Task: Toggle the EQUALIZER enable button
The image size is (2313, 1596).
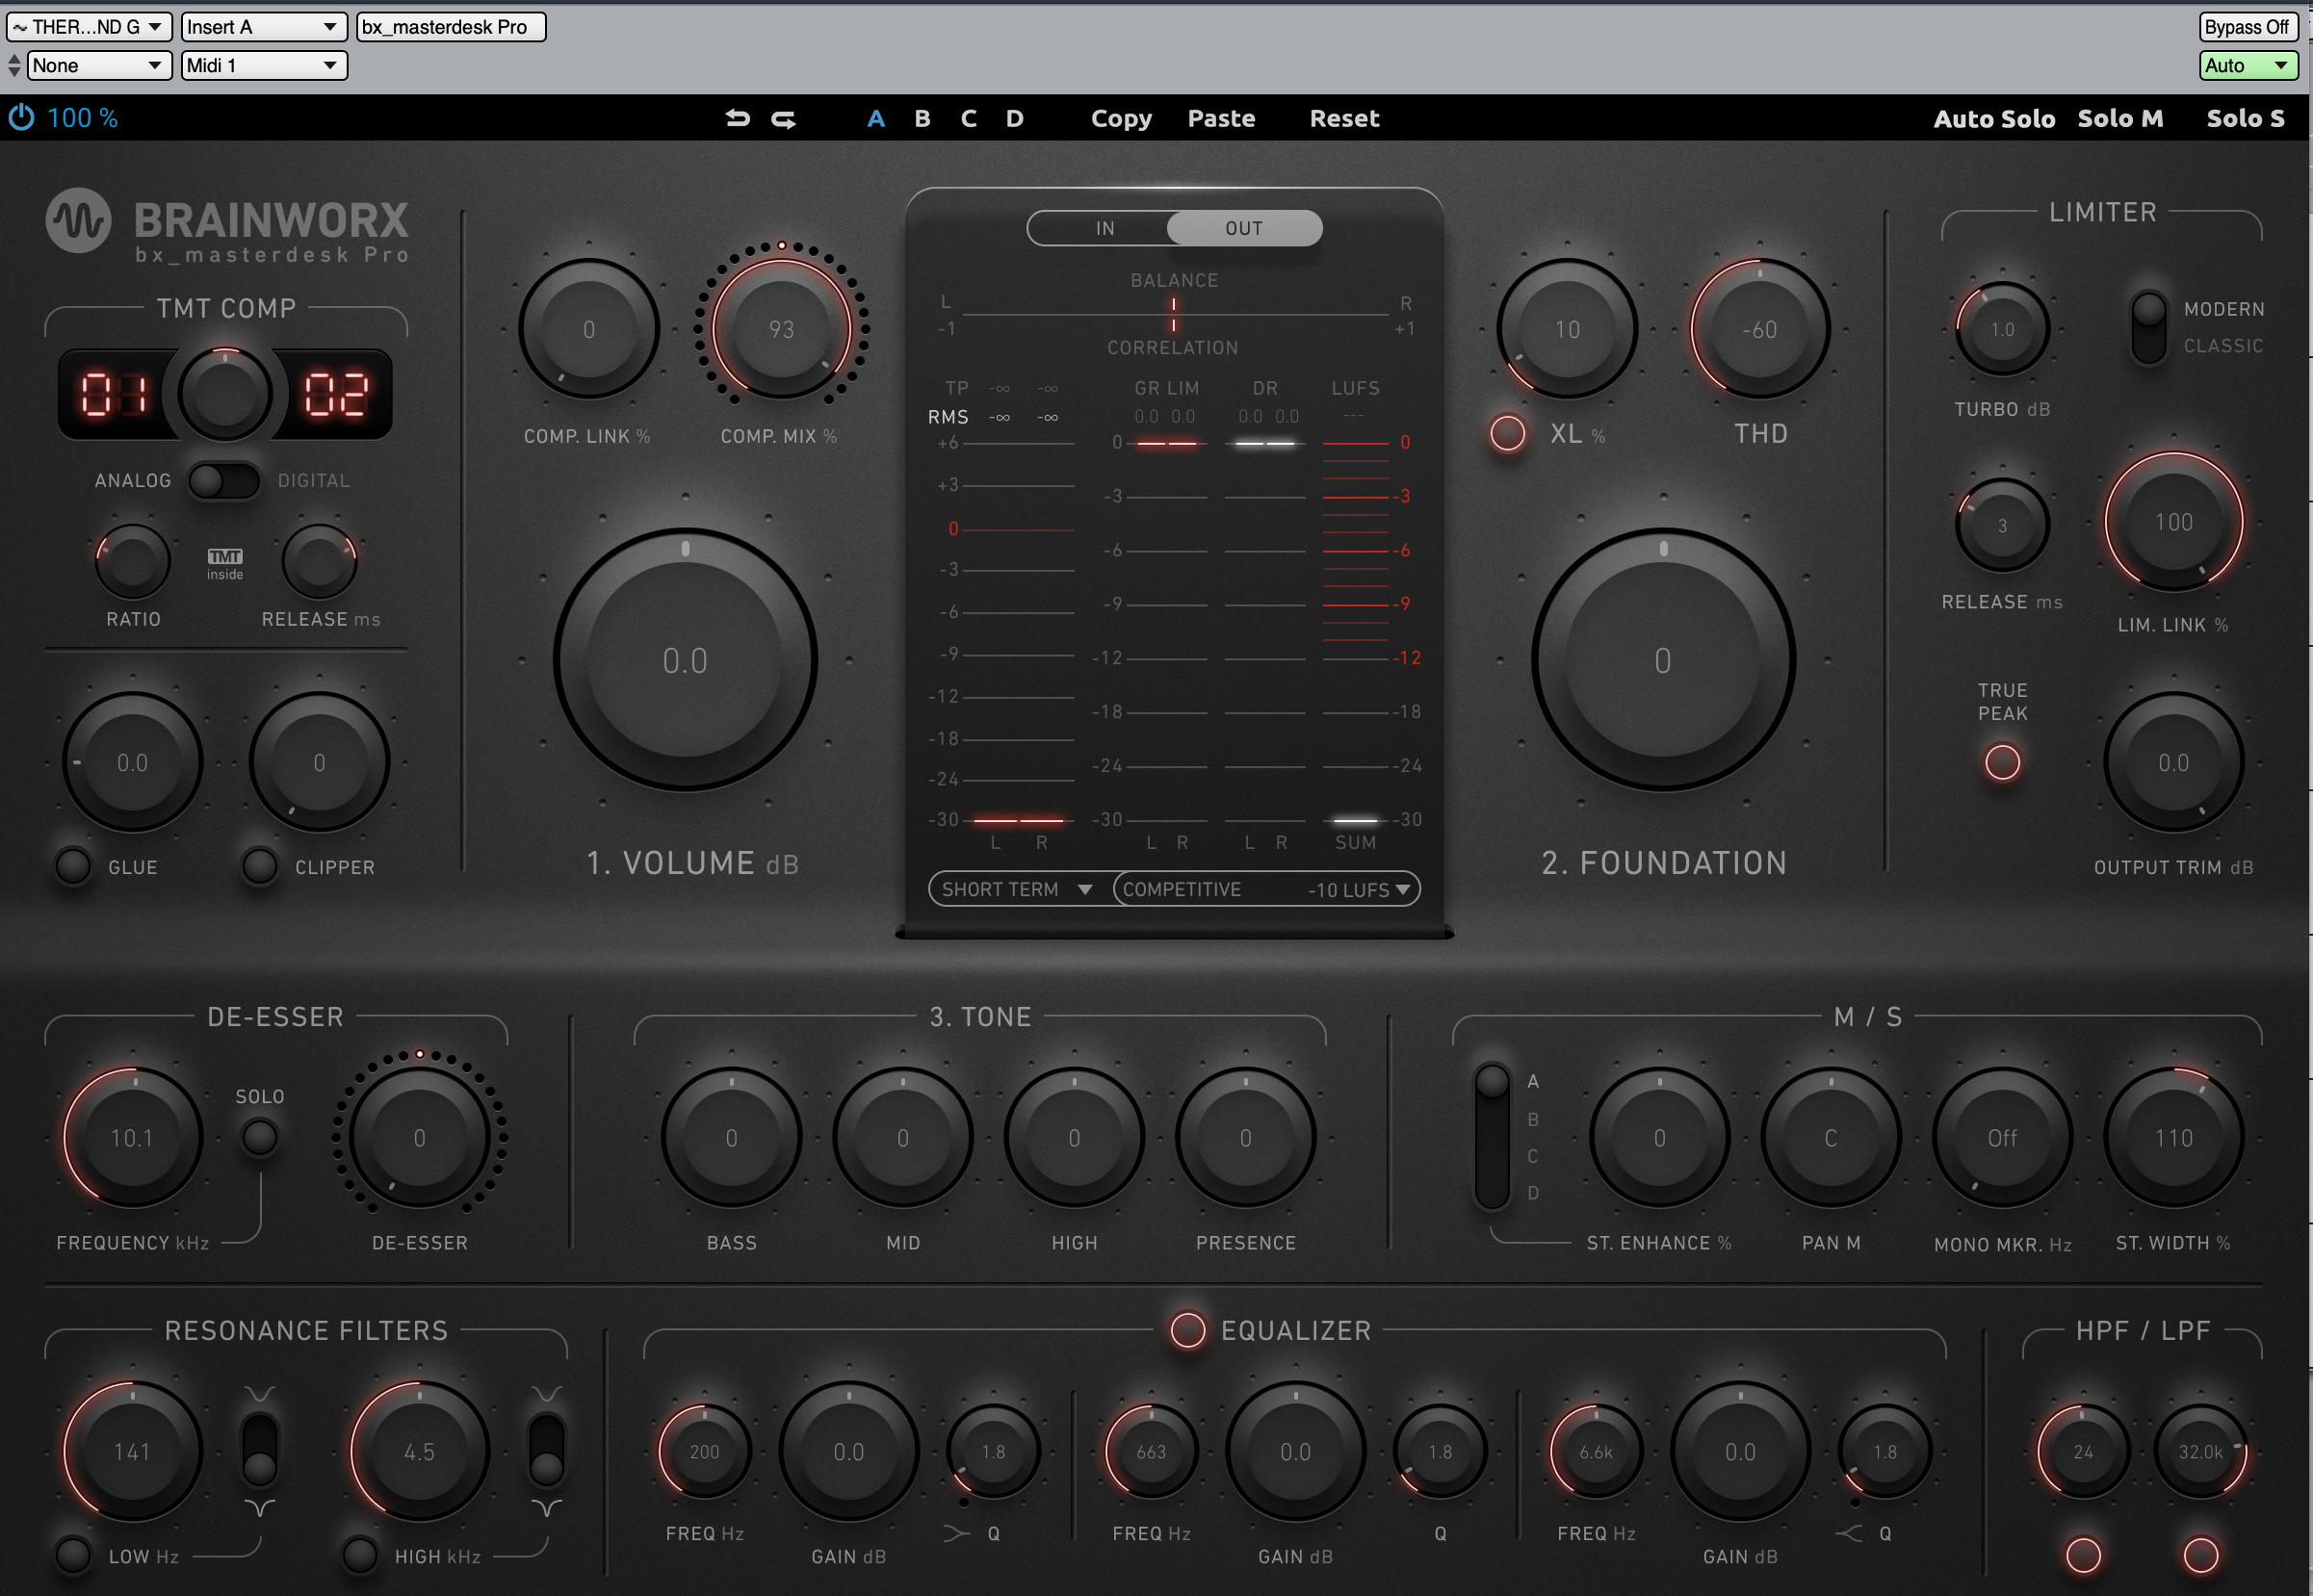Action: click(x=1187, y=1330)
